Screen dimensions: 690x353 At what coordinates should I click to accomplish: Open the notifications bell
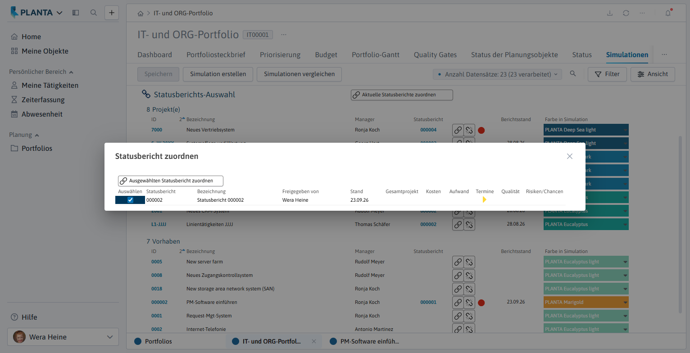tap(668, 13)
